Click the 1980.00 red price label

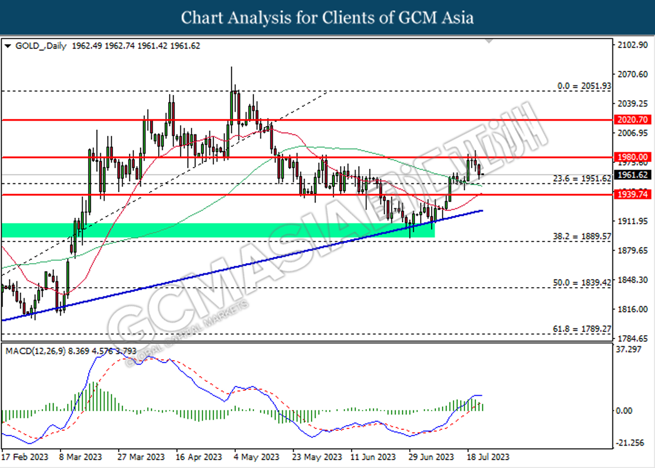[x=632, y=157]
